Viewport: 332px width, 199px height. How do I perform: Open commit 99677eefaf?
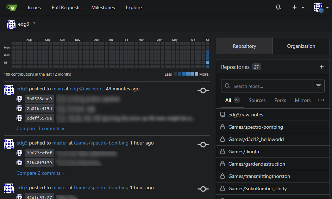39,153
